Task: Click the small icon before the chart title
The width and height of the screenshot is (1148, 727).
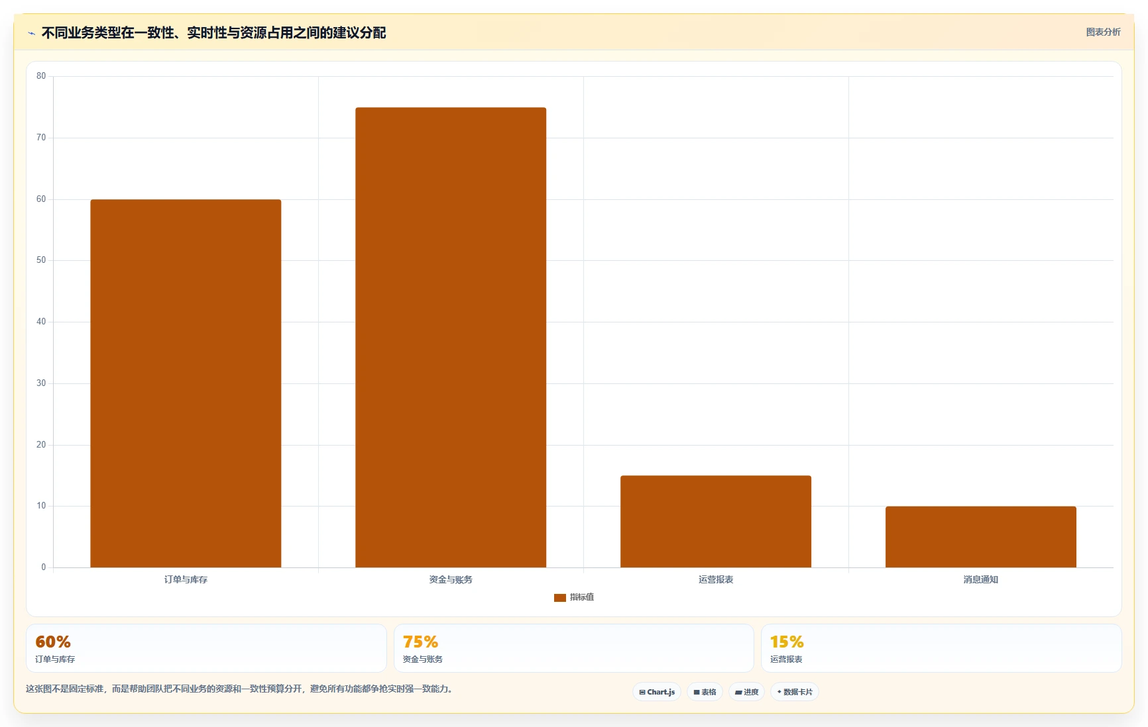Action: coord(31,33)
